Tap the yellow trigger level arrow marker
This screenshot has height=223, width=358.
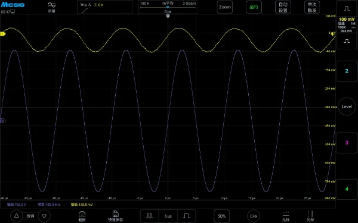pos(333,34)
